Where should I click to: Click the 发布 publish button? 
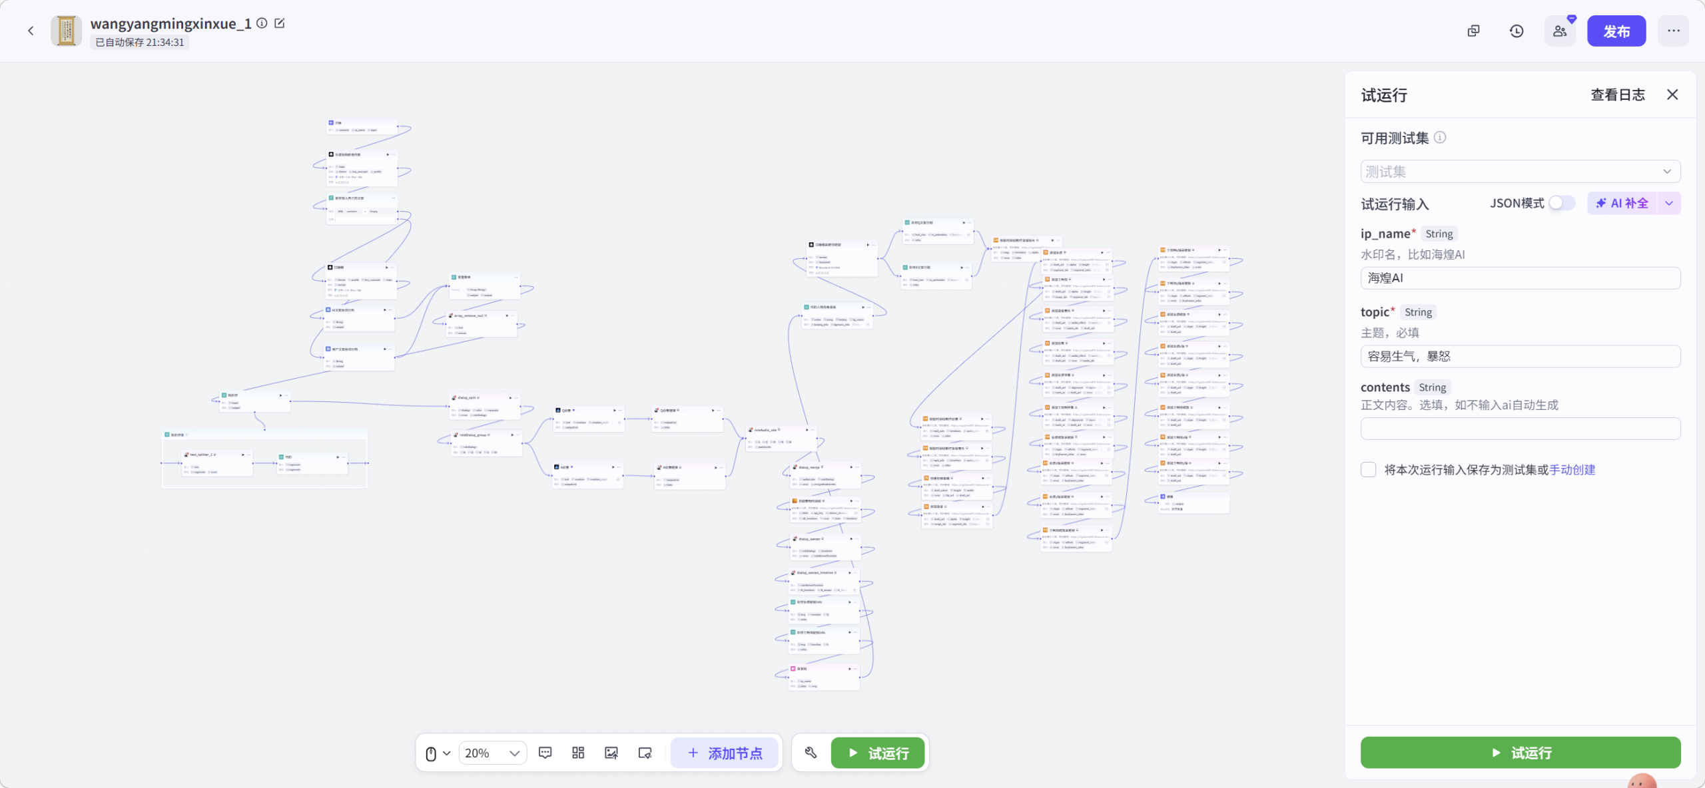point(1616,31)
